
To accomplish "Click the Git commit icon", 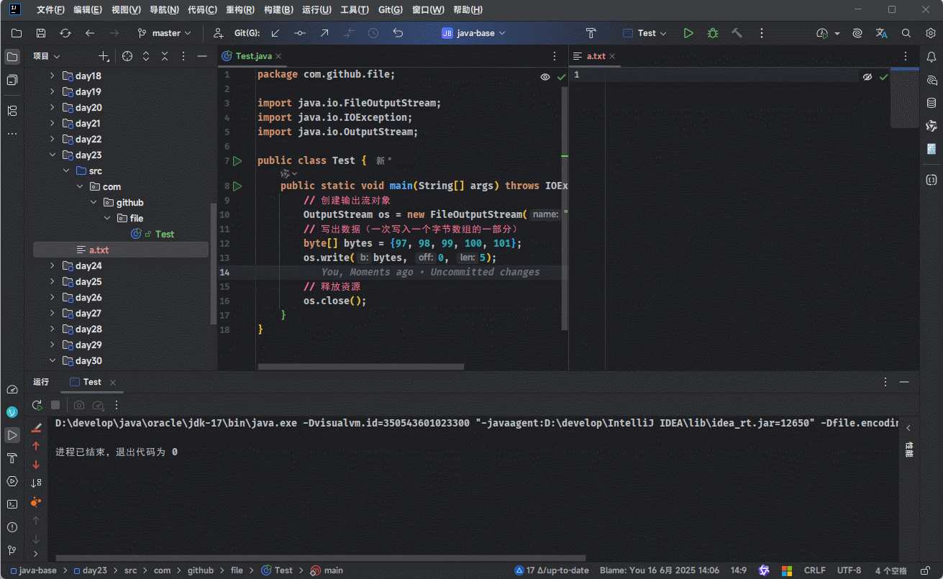I will point(300,33).
